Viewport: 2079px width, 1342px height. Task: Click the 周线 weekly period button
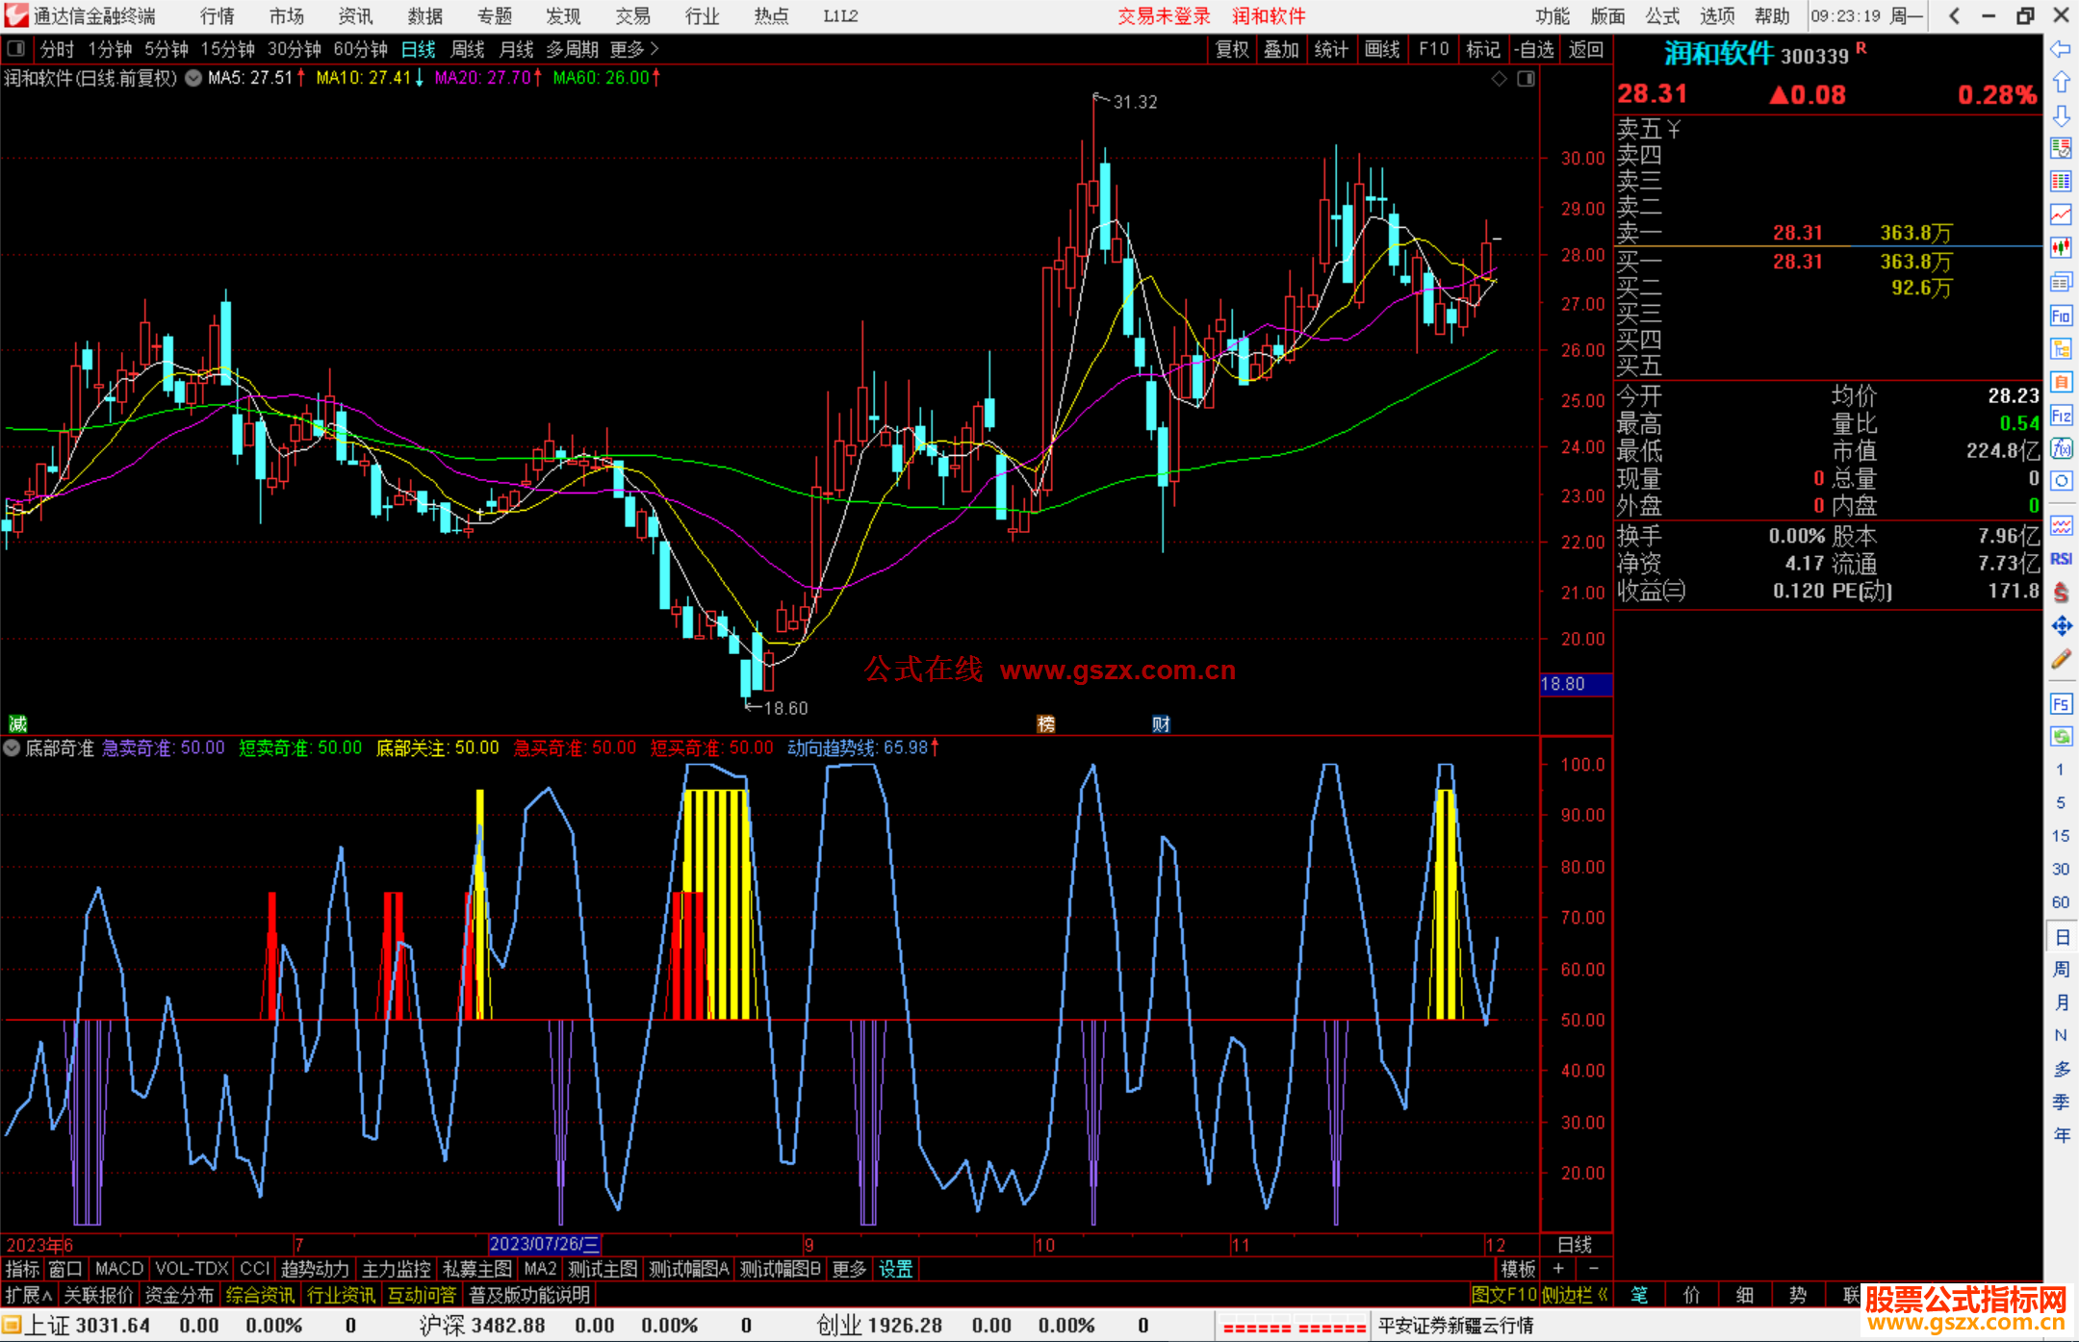click(x=468, y=49)
